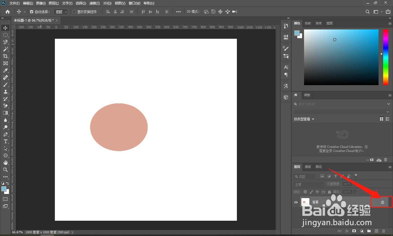Select the Clone Stamp tool
This screenshot has height=236, width=393.
click(x=5, y=92)
